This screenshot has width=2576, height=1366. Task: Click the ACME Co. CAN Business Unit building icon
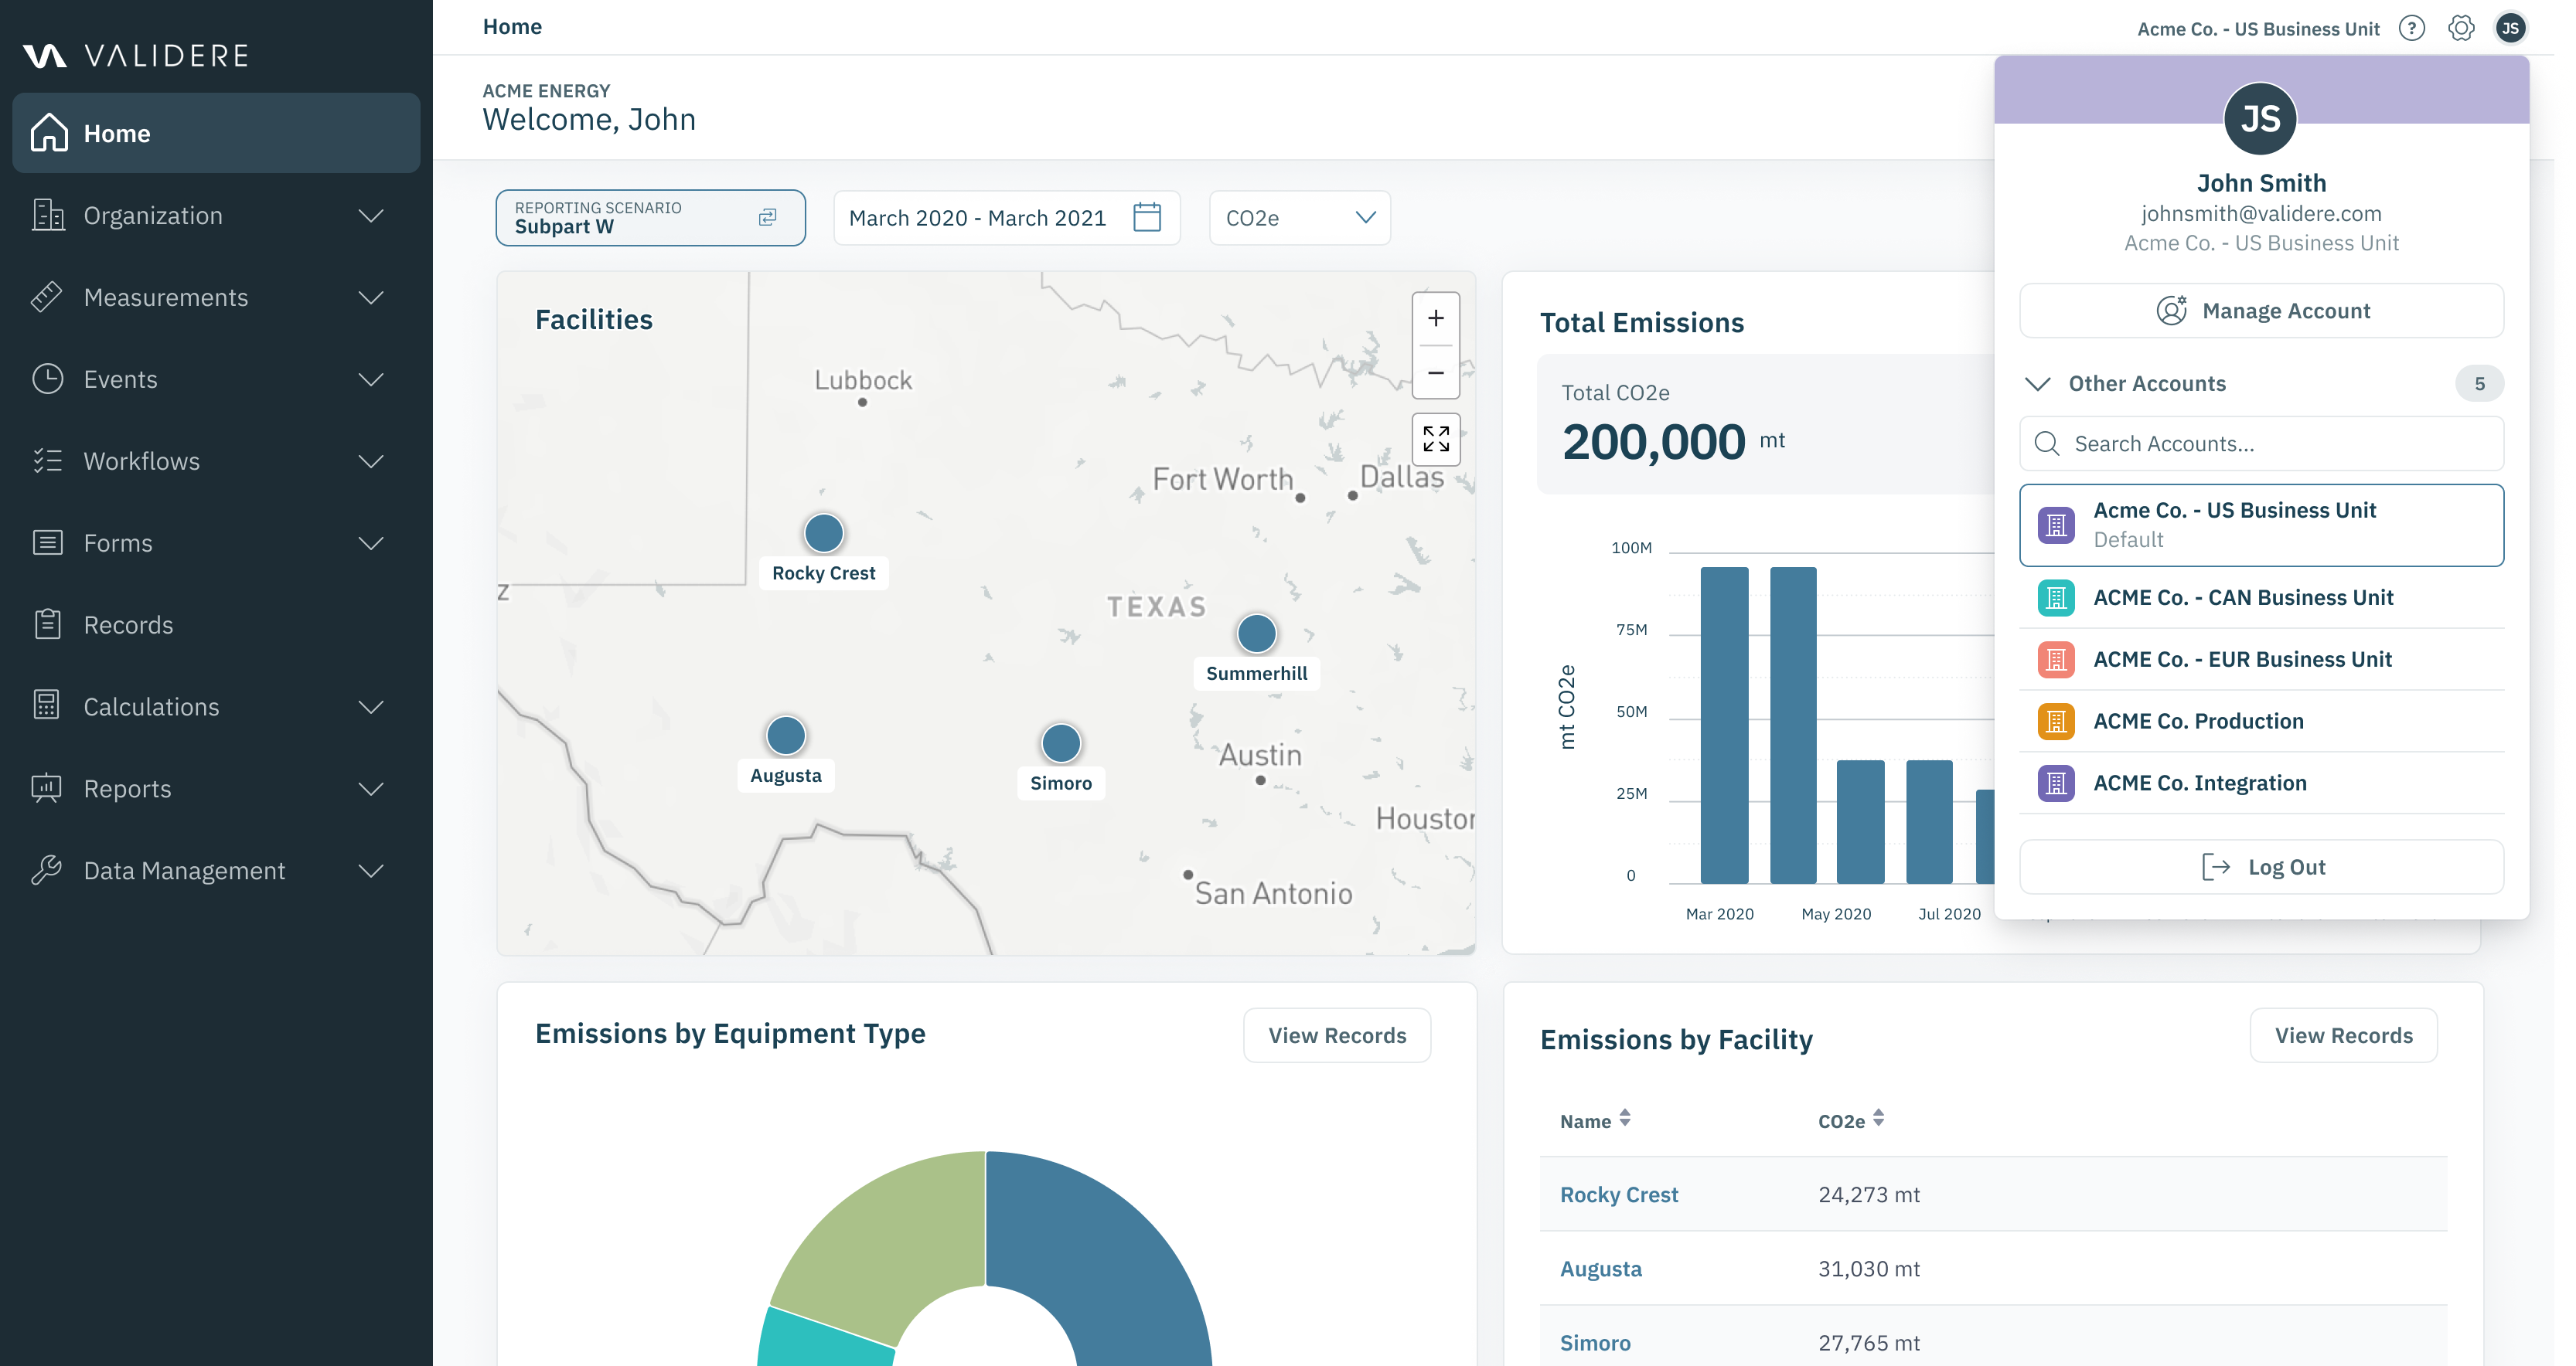point(2056,597)
